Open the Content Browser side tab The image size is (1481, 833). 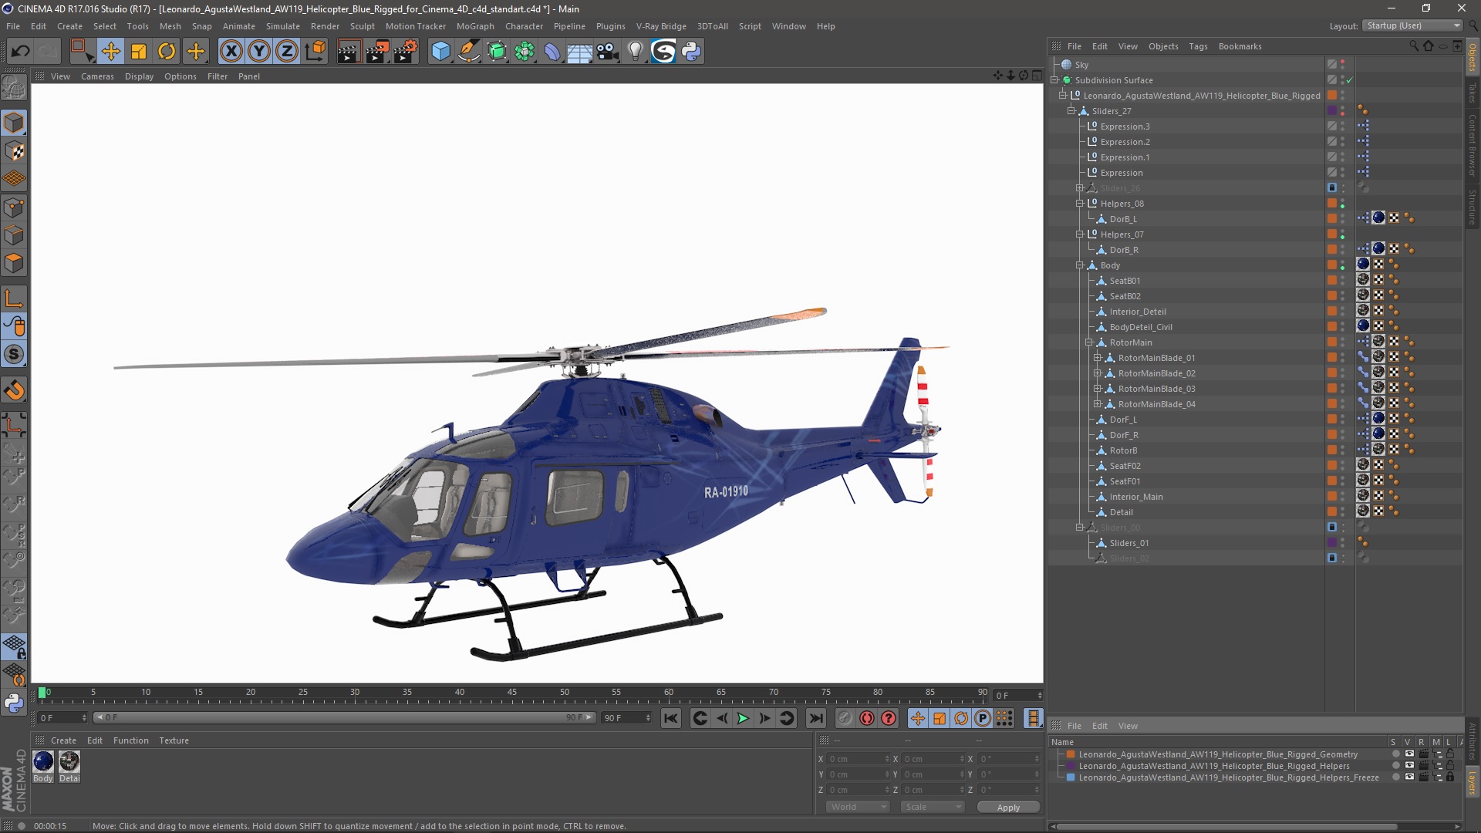click(x=1472, y=145)
